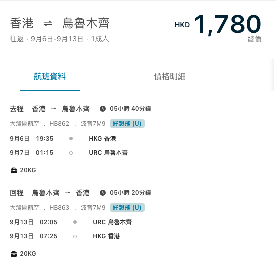The height and width of the screenshot is (268, 276).
Task: Click the baggage icon under return flight
Action: [14, 254]
